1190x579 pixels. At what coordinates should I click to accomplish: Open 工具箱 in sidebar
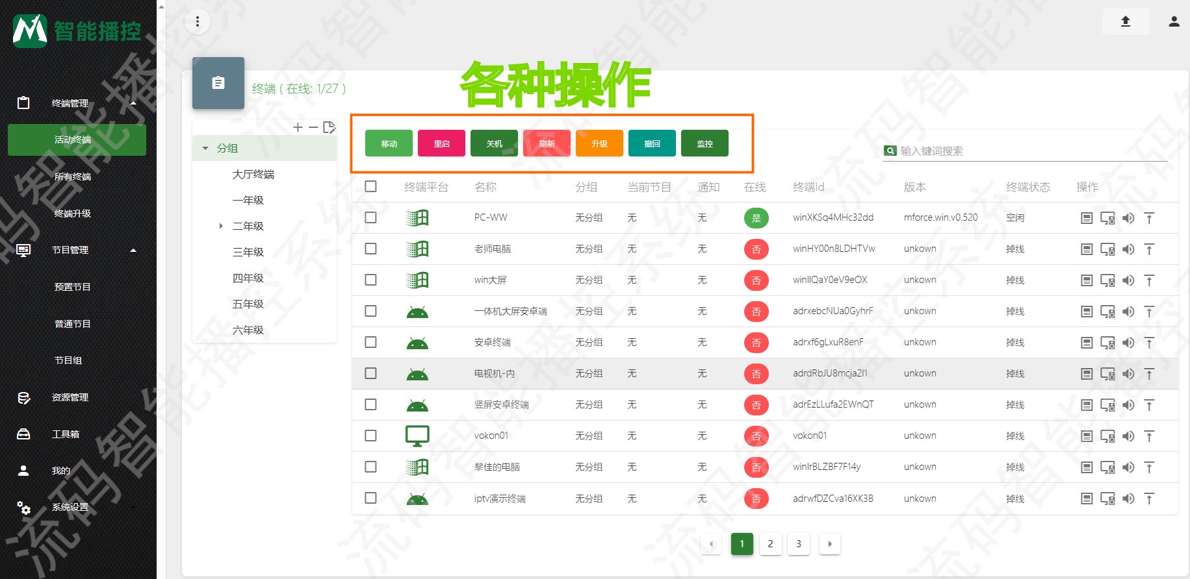66,434
